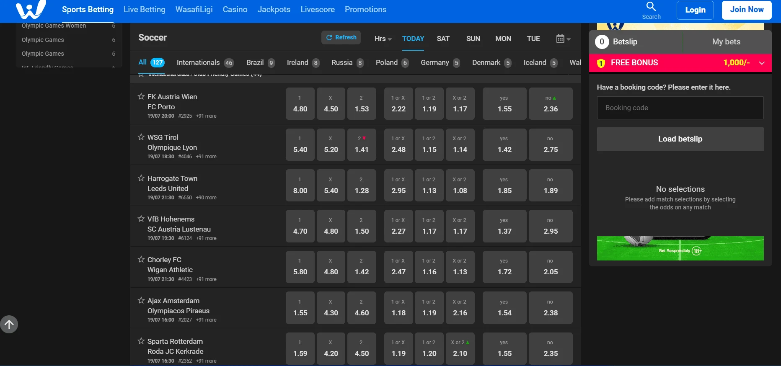
Task: Choose Ajax Amsterdam home win 1.55
Action: pyautogui.click(x=300, y=308)
